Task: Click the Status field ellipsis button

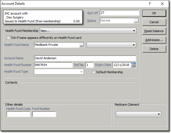Action: click(136, 21)
